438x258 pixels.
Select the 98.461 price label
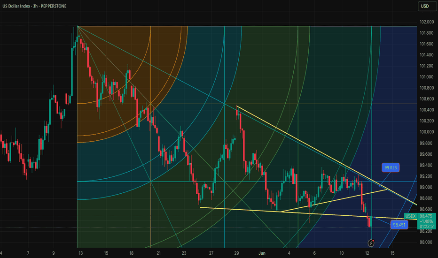click(x=399, y=225)
